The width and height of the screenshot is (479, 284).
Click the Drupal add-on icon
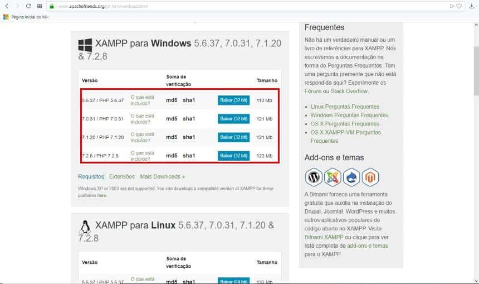(x=351, y=177)
